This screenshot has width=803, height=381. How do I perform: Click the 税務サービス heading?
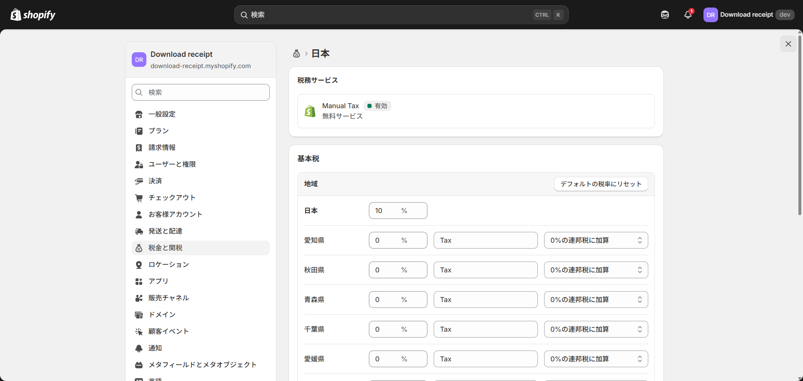tap(317, 80)
